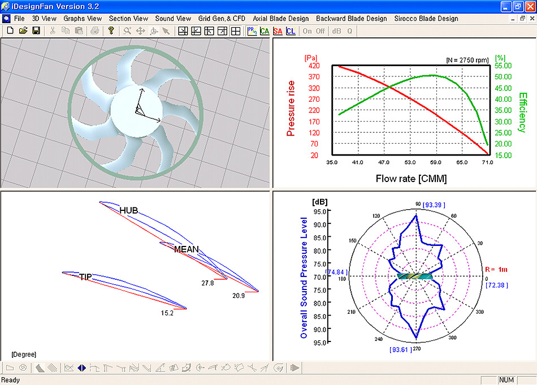Image resolution: width=537 pixels, height=385 pixels.
Task: Click the PR performance graph icon
Action: point(252,31)
